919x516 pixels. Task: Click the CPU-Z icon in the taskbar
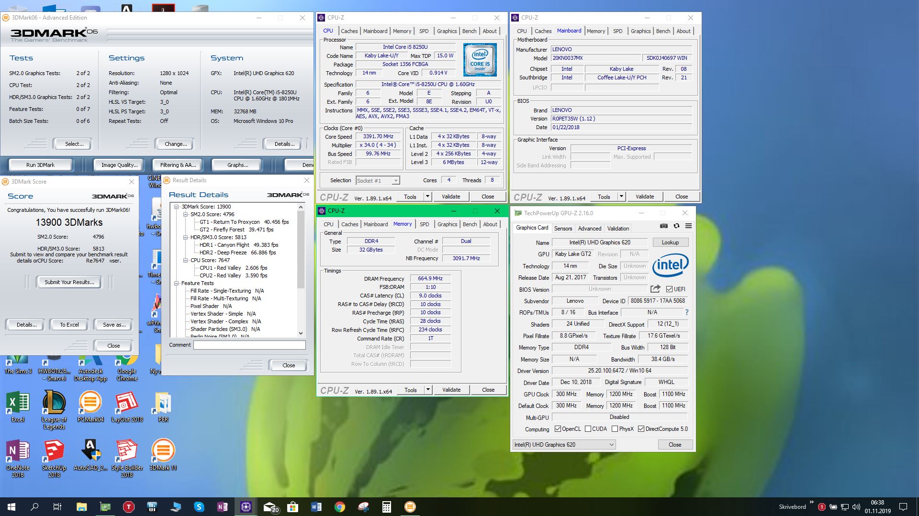246,507
